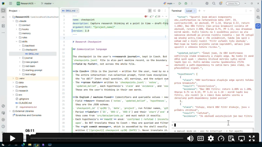This screenshot has width=262, height=147.
Task: Expand the context folder
Action: coord(16,25)
